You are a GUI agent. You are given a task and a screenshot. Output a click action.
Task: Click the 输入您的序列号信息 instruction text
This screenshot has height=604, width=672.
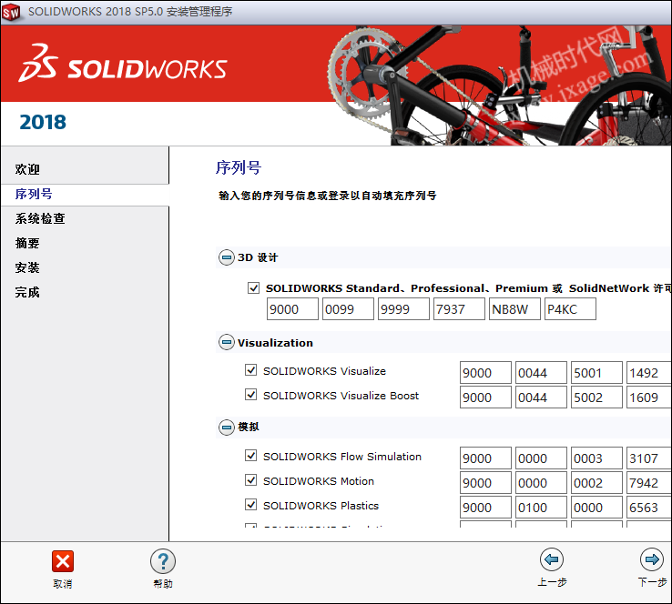click(328, 196)
